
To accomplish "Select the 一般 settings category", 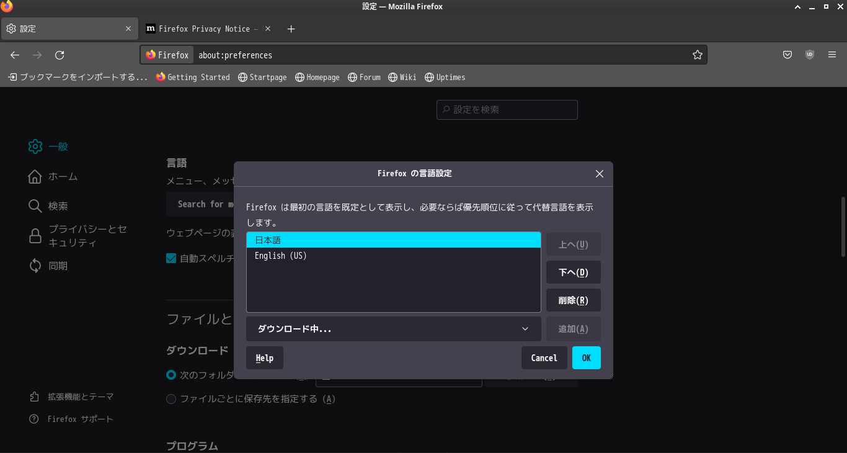I will (x=58, y=146).
